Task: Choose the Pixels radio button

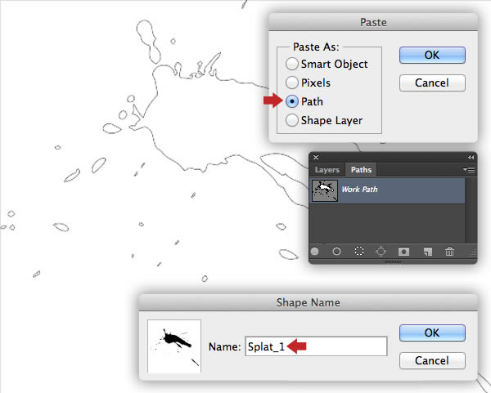Action: click(292, 83)
